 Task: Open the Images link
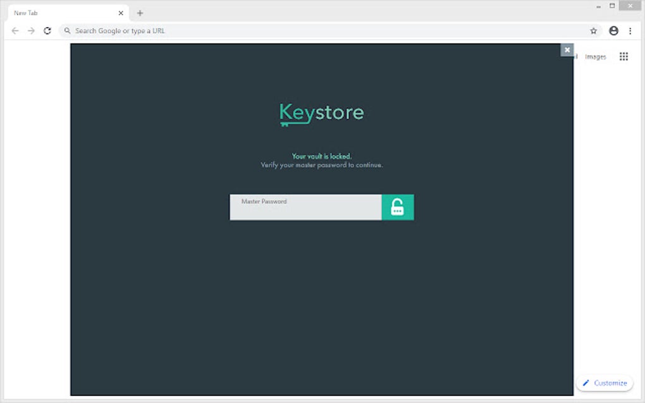595,56
